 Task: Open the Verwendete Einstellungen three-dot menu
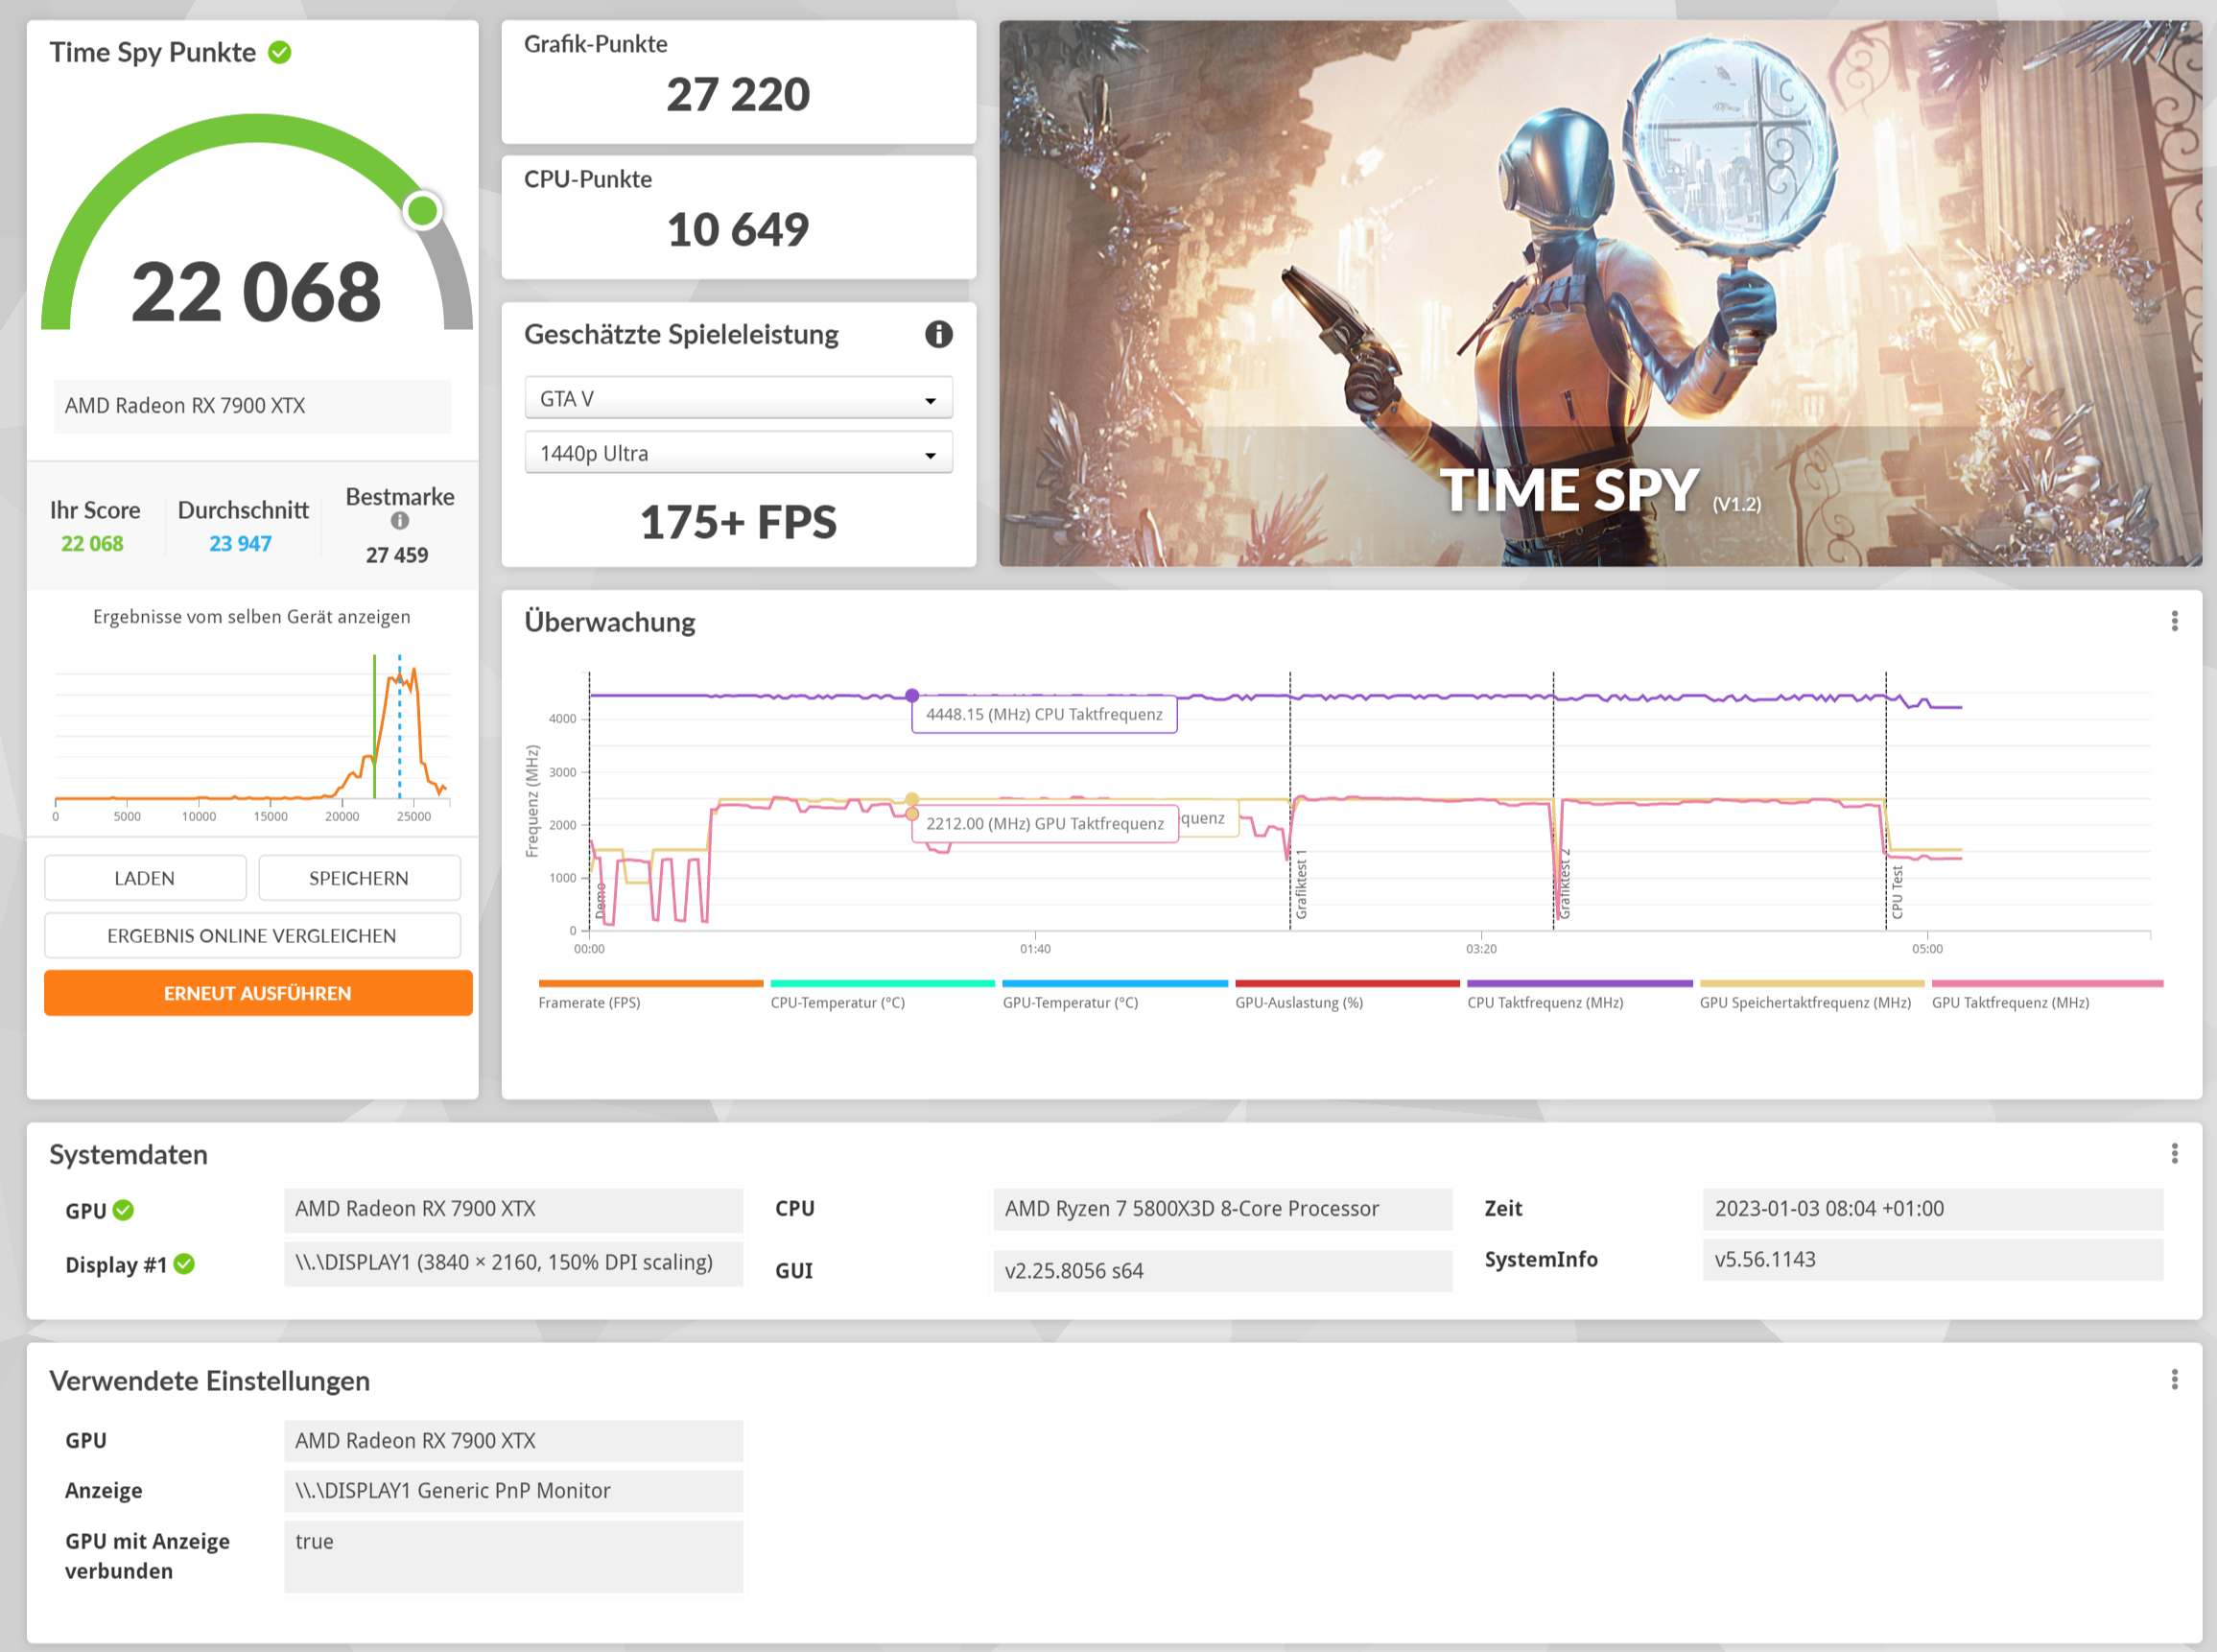tap(2174, 1380)
